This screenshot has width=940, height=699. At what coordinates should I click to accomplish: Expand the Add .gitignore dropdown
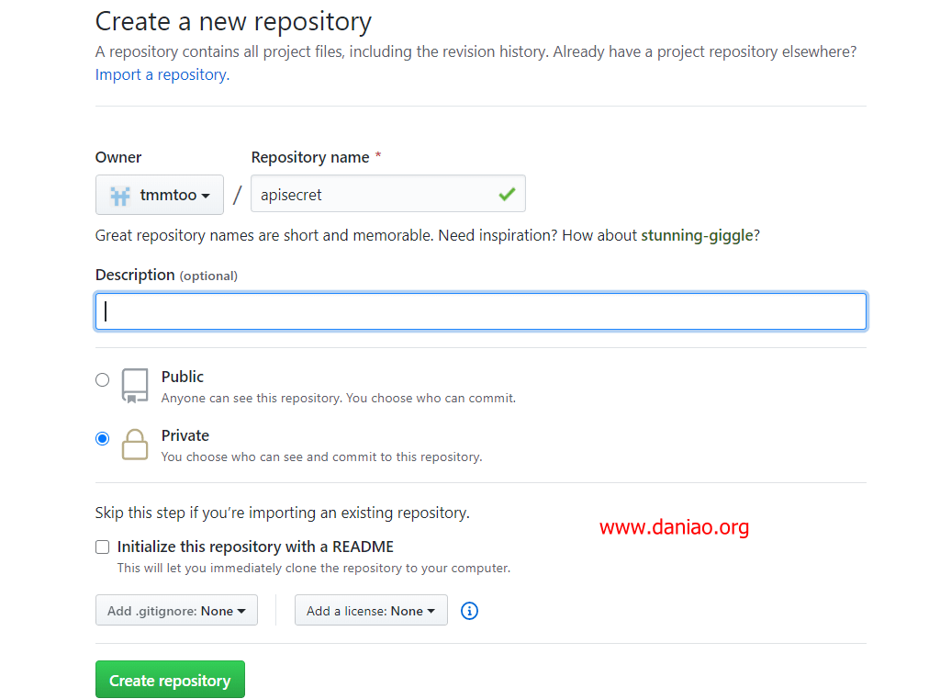click(176, 611)
